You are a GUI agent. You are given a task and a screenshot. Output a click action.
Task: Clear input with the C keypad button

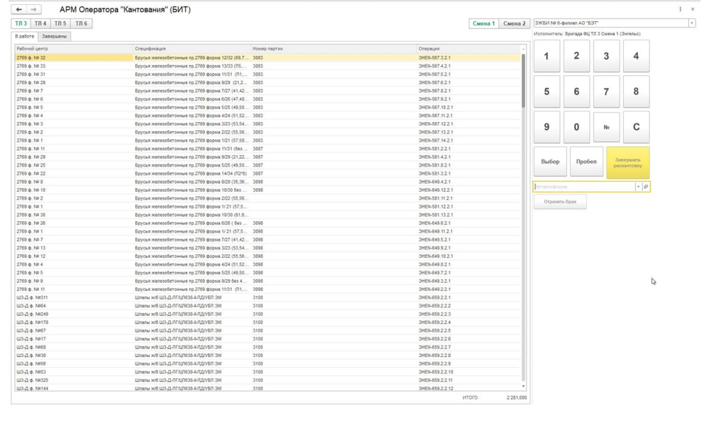pos(635,127)
